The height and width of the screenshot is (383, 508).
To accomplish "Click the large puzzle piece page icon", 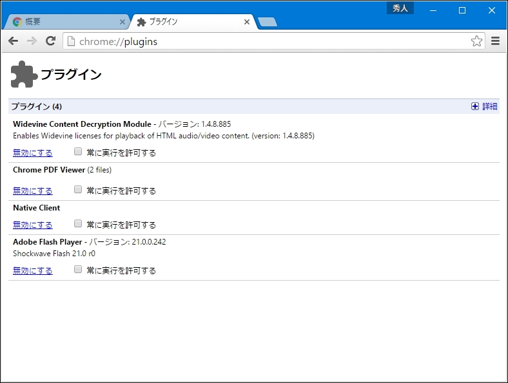I will (x=24, y=74).
